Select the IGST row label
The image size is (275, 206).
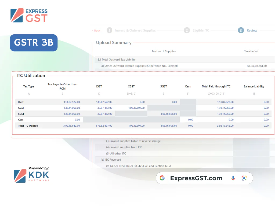tap(21, 102)
